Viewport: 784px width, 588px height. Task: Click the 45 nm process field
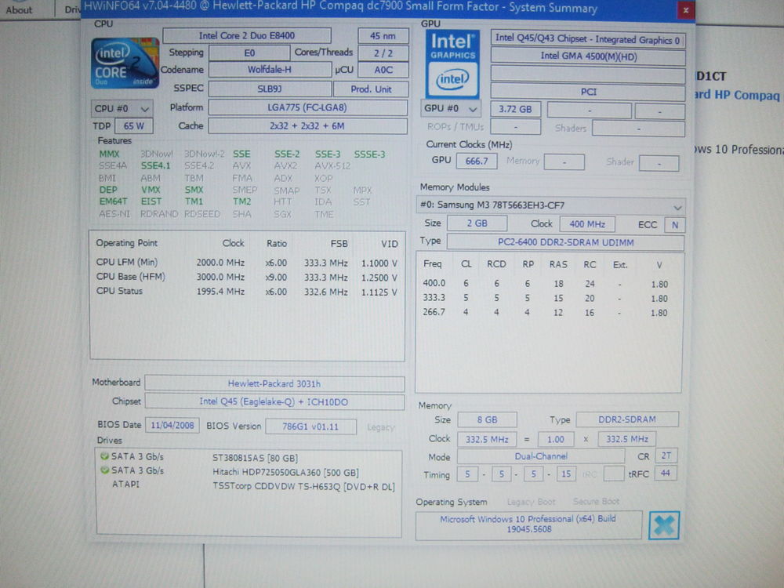coord(383,36)
